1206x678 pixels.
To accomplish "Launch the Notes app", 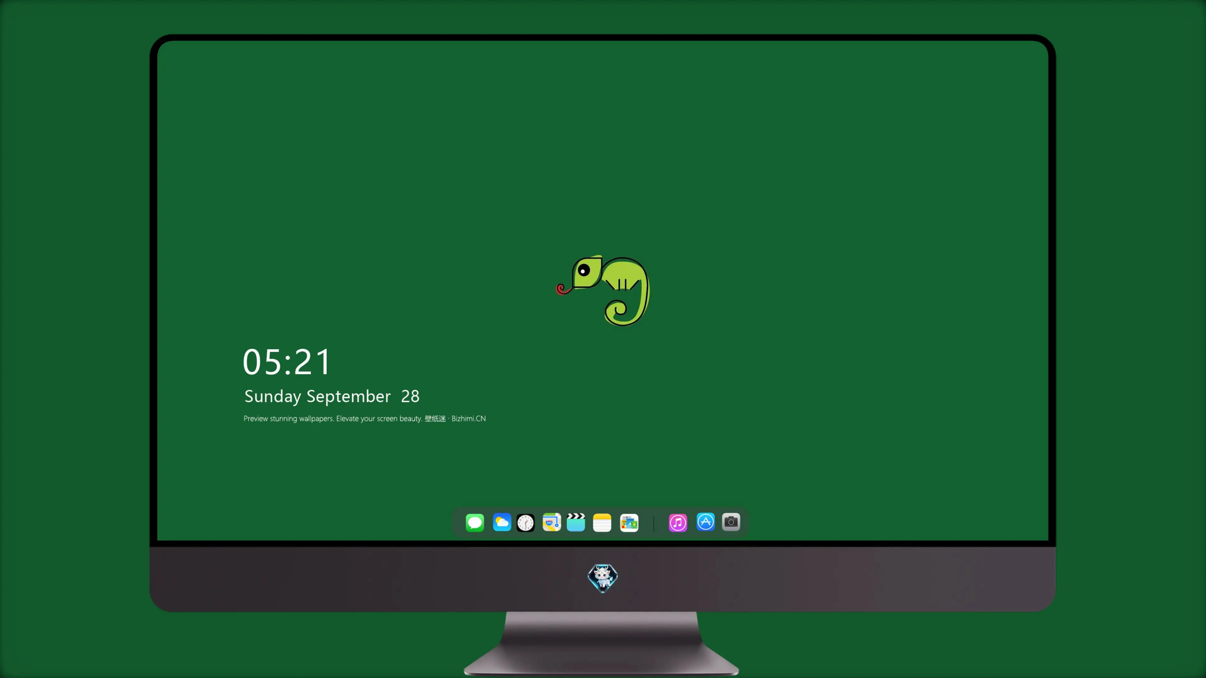I will point(602,523).
